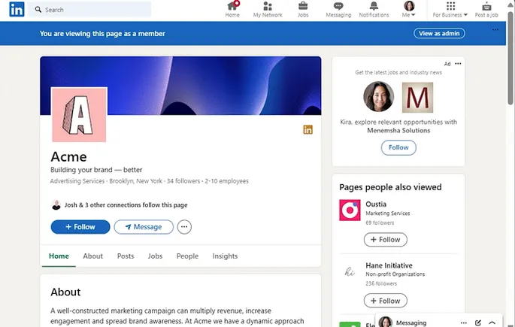Screen dimensions: 515x327
Task: Open more options next to Message button
Action: (184, 227)
